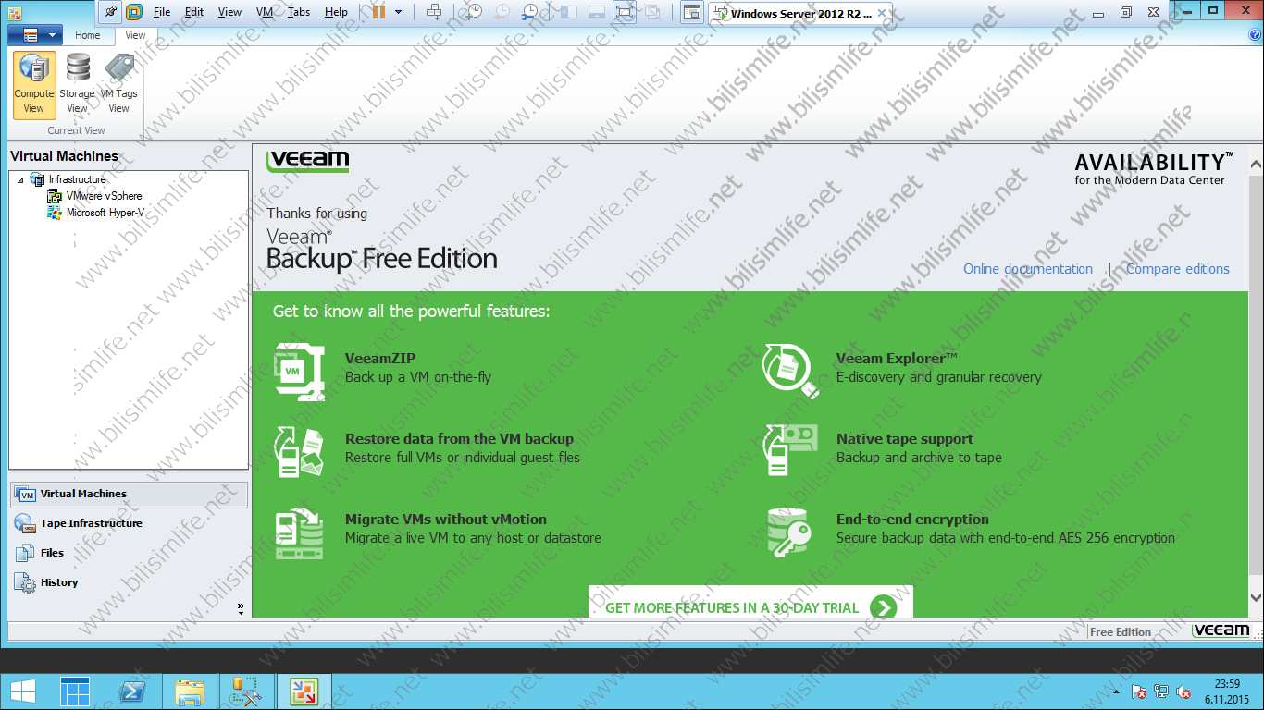Select the Infrastructure root node
The height and width of the screenshot is (710, 1264).
pos(77,179)
